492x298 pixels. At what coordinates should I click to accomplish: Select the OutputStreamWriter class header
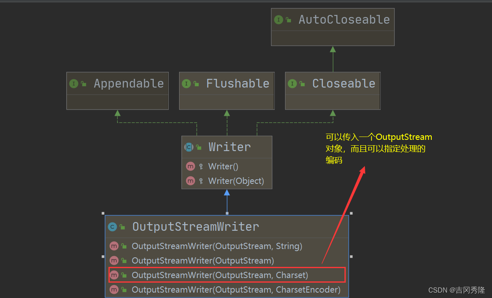195,227
